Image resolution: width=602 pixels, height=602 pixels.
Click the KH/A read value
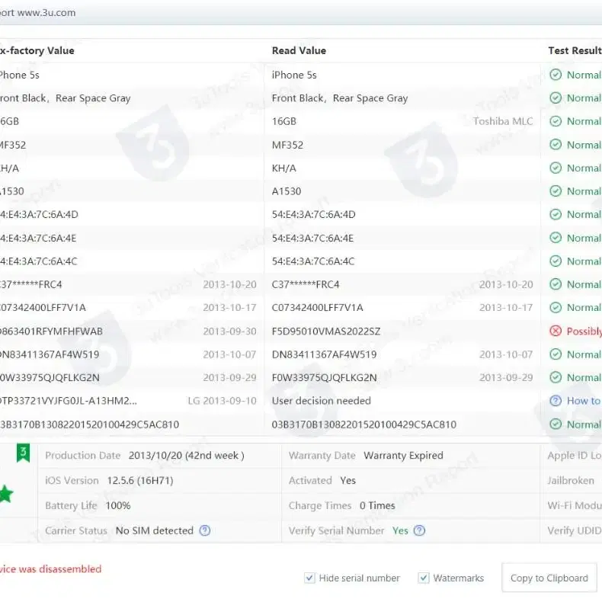click(284, 168)
